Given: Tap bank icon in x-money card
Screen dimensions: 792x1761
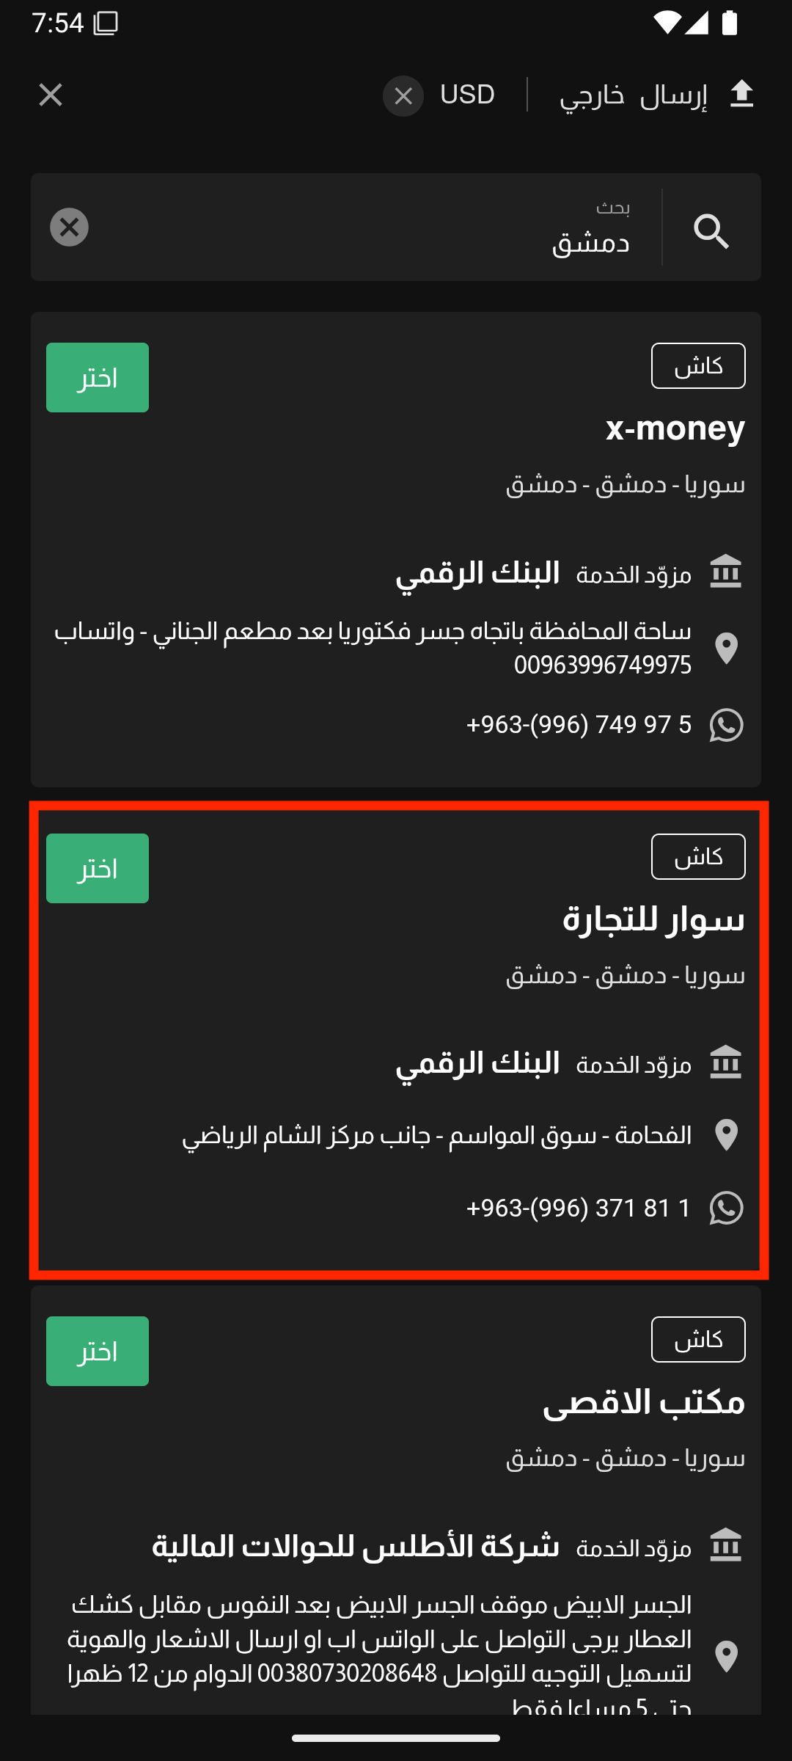Looking at the screenshot, I should pos(726,572).
